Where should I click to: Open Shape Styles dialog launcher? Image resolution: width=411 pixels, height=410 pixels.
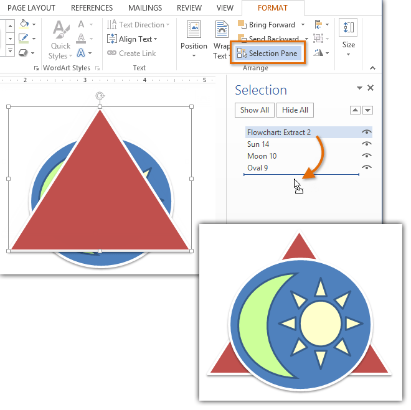coord(36,68)
